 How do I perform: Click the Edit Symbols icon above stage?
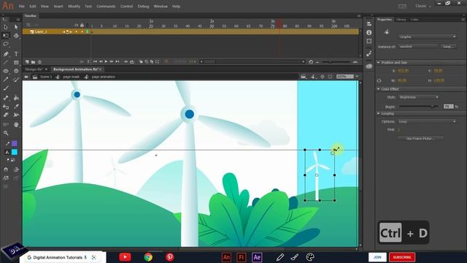(312, 77)
